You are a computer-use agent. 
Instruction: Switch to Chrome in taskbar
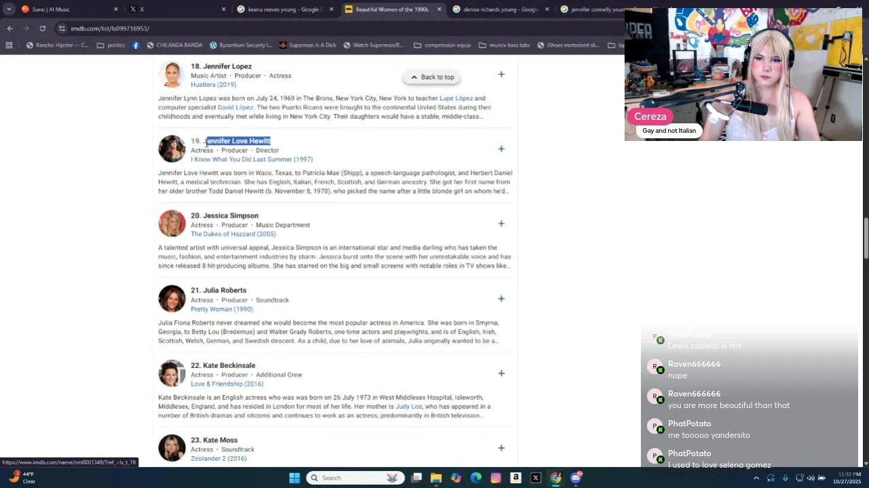click(555, 478)
